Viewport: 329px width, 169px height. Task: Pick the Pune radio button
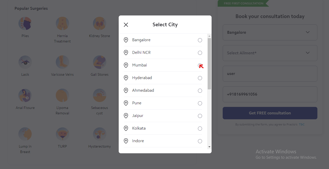[x=200, y=103]
